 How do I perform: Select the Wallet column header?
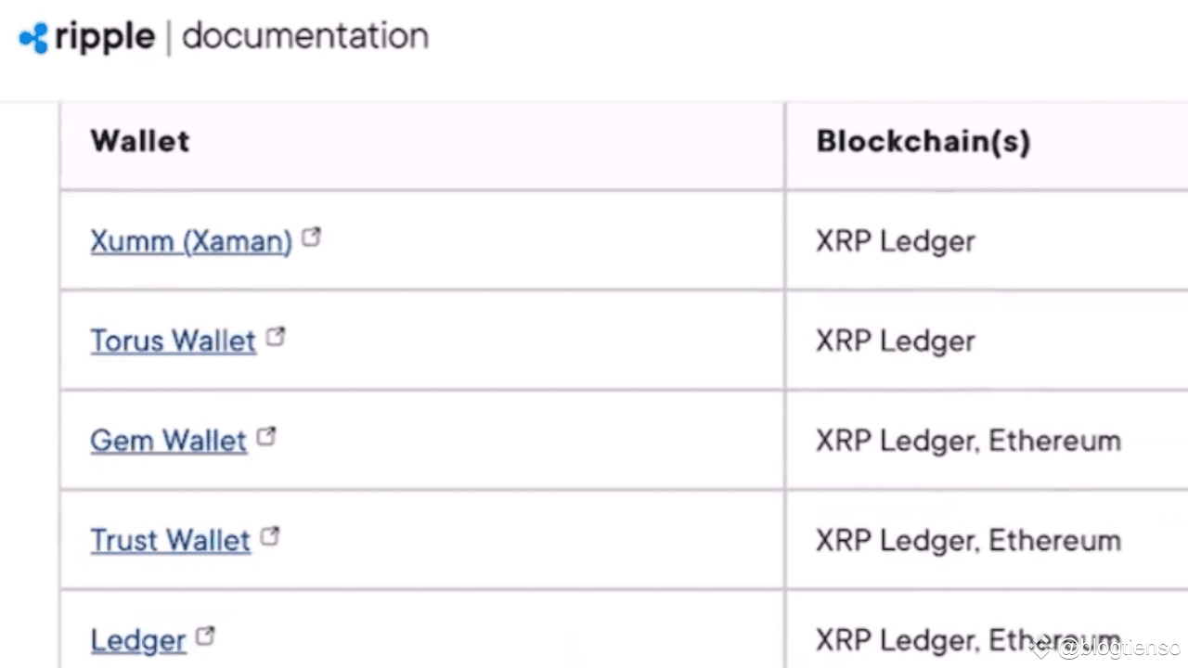[139, 141]
